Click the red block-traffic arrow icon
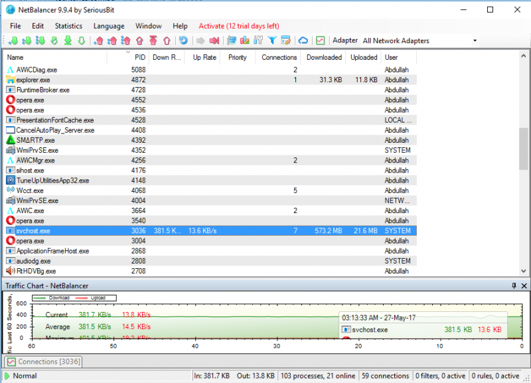 [214, 41]
